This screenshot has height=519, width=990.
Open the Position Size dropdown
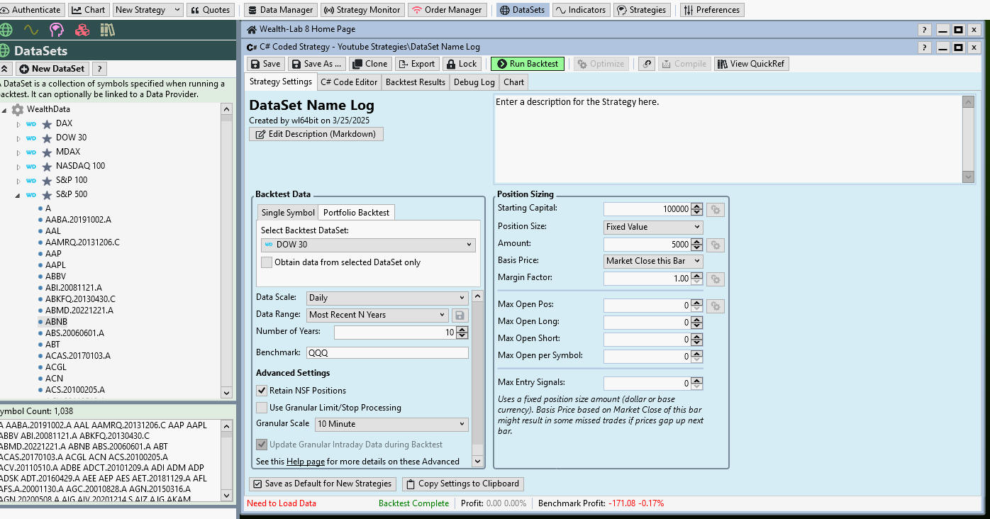(x=653, y=227)
